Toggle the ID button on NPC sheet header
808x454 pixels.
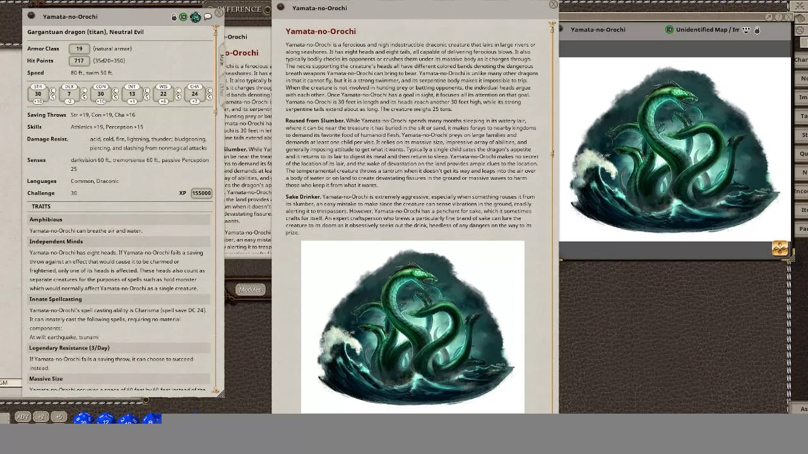pos(184,17)
